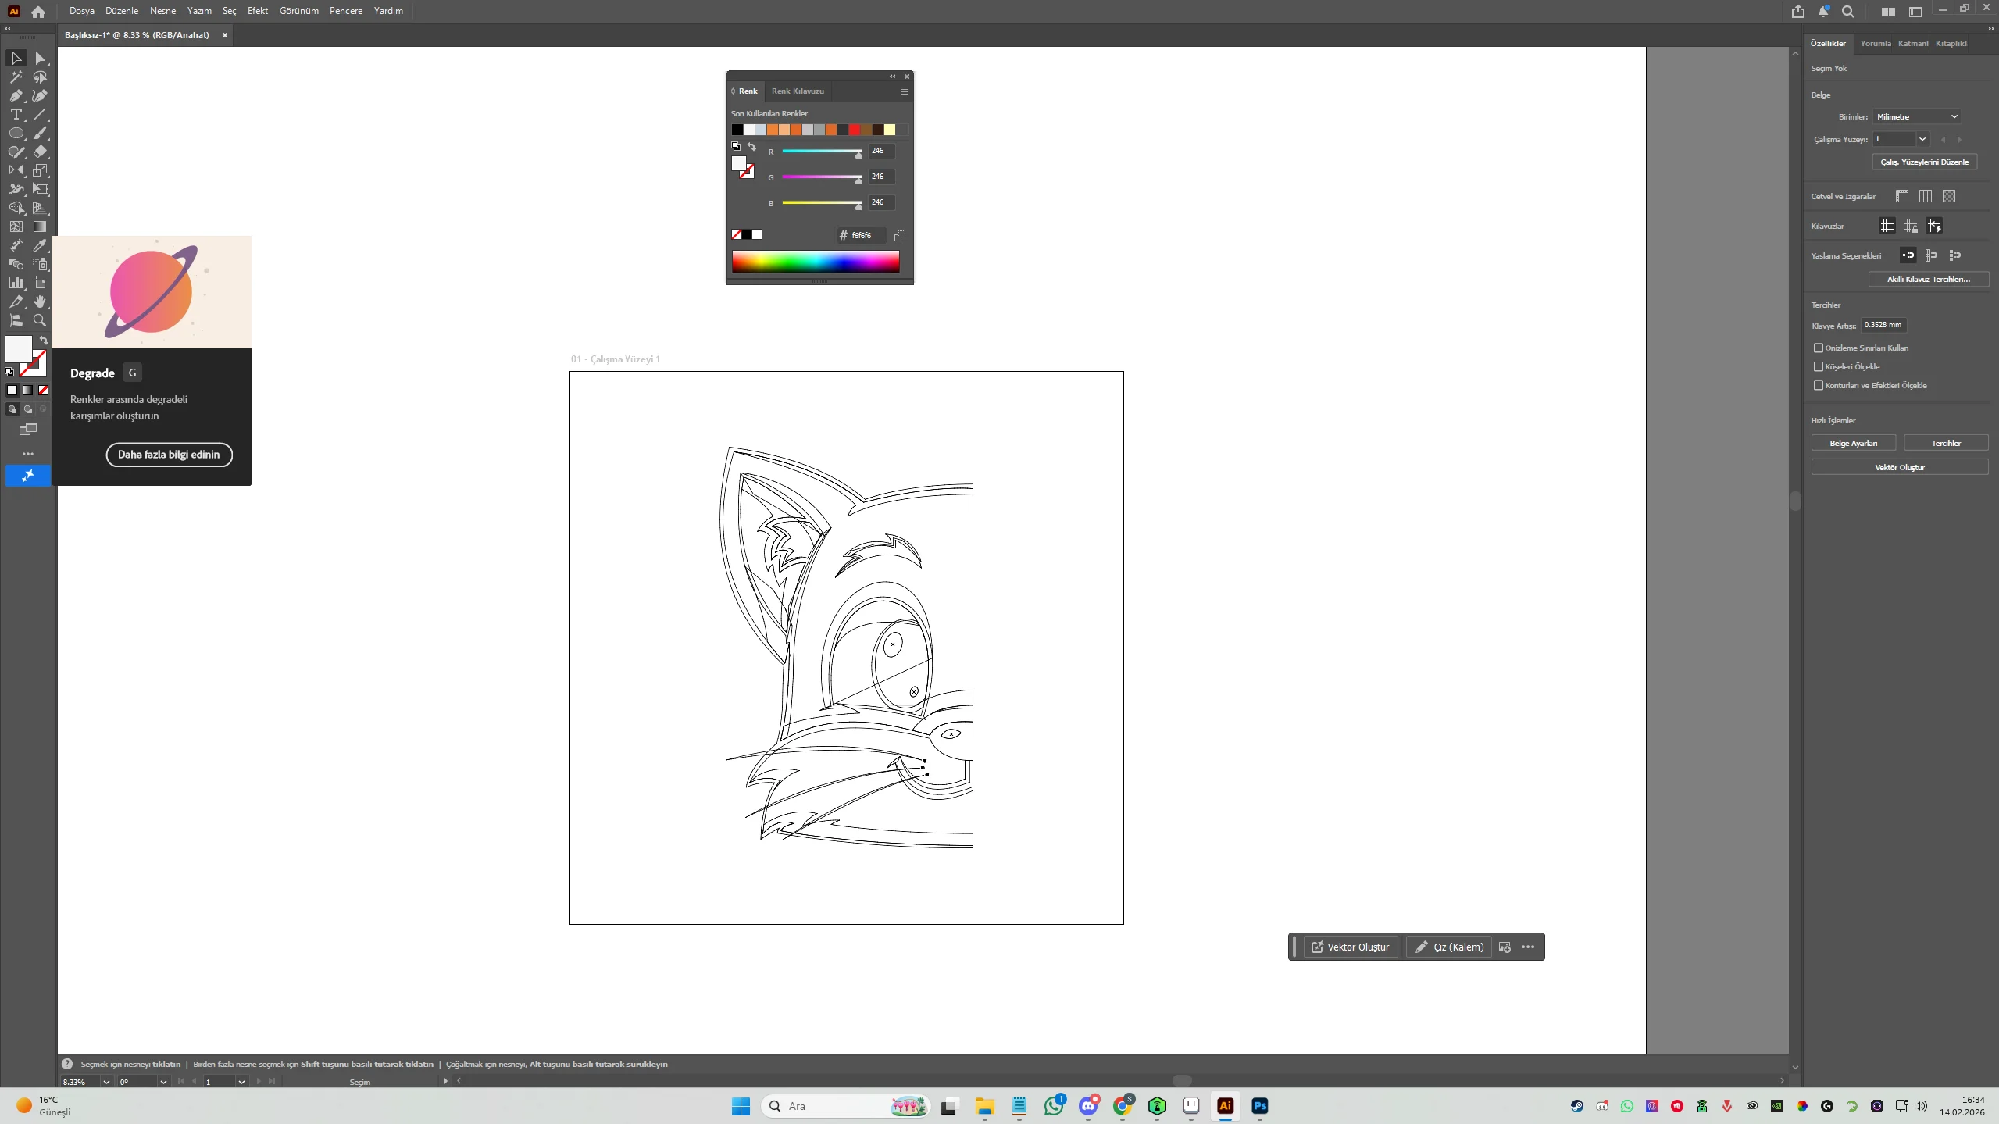Select the Zoom magnifier tool

tap(40, 320)
